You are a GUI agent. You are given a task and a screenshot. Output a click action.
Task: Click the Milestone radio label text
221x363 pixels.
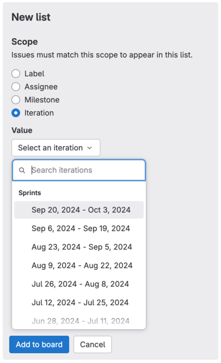coord(42,100)
